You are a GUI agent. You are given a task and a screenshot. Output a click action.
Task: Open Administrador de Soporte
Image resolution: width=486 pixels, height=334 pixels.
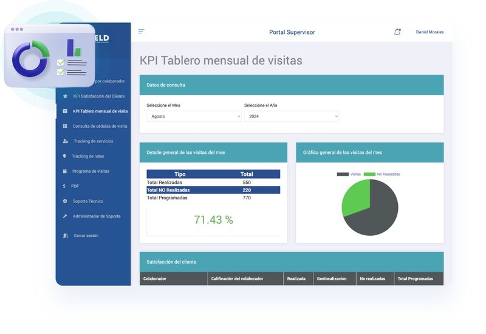pos(97,216)
